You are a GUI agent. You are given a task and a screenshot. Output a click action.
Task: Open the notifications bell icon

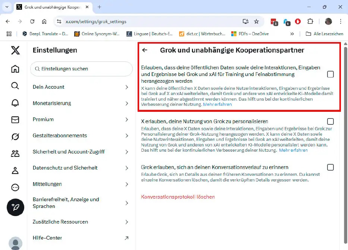click(15, 103)
